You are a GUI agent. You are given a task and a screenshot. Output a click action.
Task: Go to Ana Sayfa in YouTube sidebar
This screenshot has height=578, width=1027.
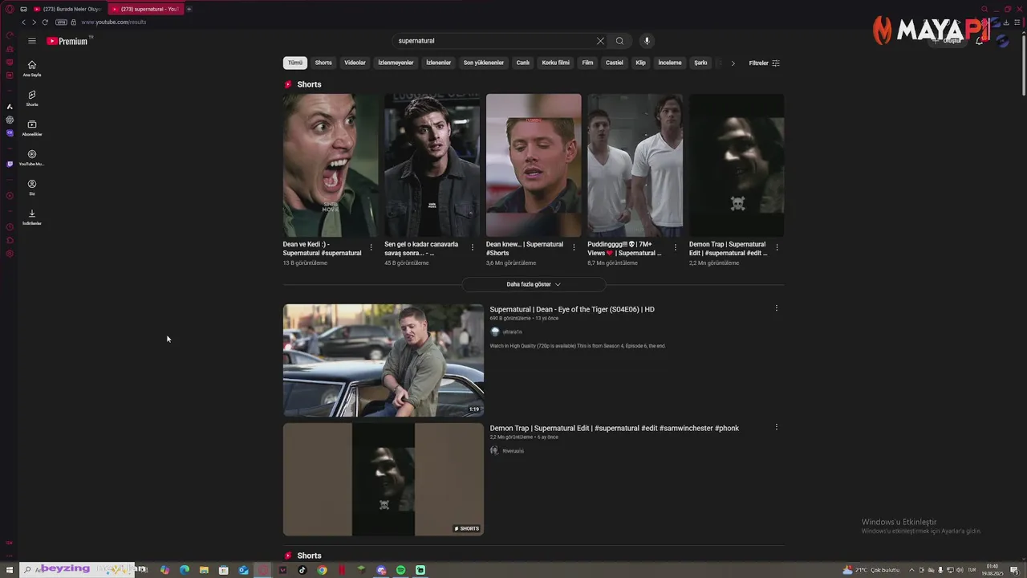32,68
